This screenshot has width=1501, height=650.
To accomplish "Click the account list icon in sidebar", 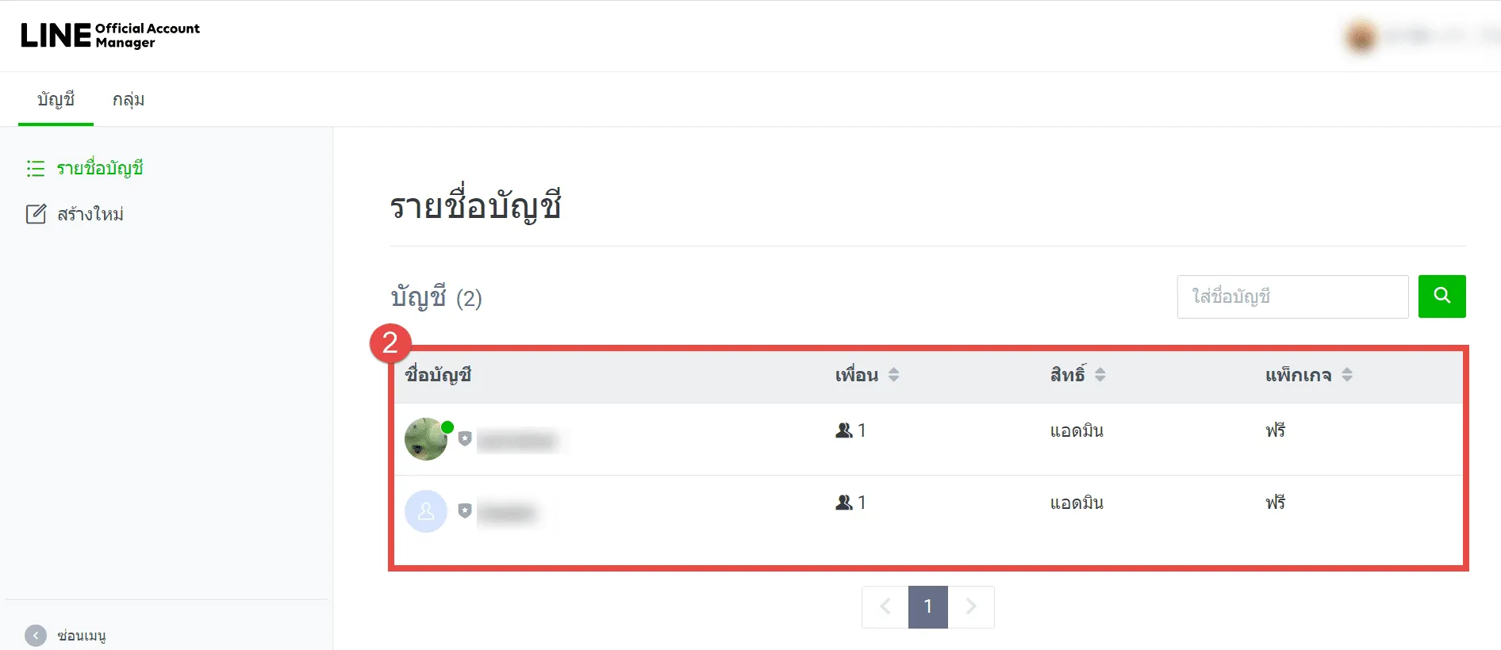I will tap(36, 168).
